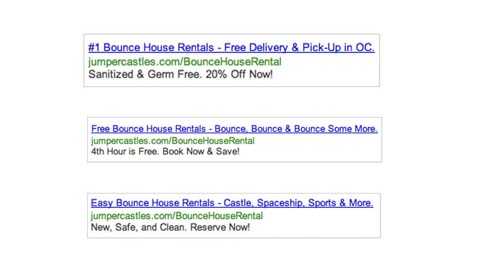Screen dimensions: 478x280
Task: Click 'Castle, Spaceship, Sports & More.' headline text
Action: point(299,203)
